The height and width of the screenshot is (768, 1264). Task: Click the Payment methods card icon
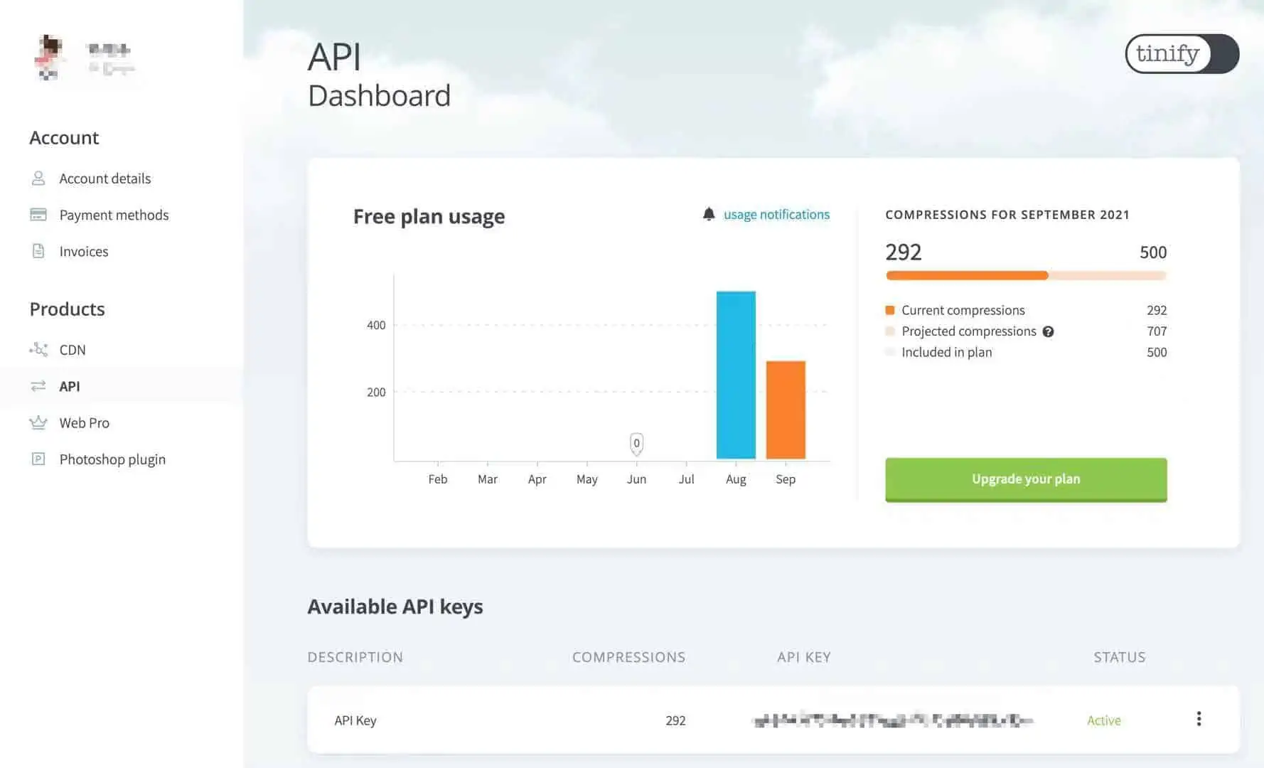[x=38, y=215]
